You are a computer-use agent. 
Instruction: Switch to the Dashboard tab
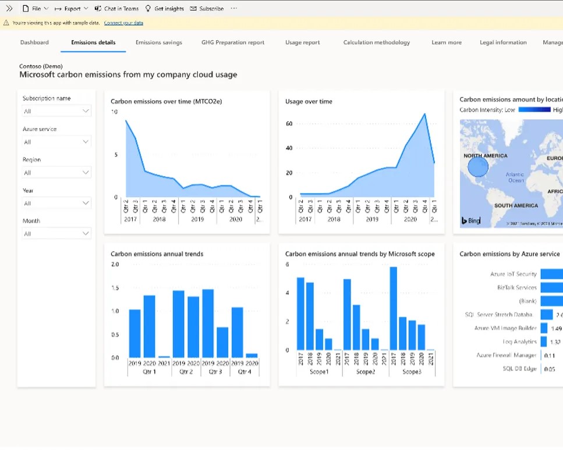tap(34, 42)
